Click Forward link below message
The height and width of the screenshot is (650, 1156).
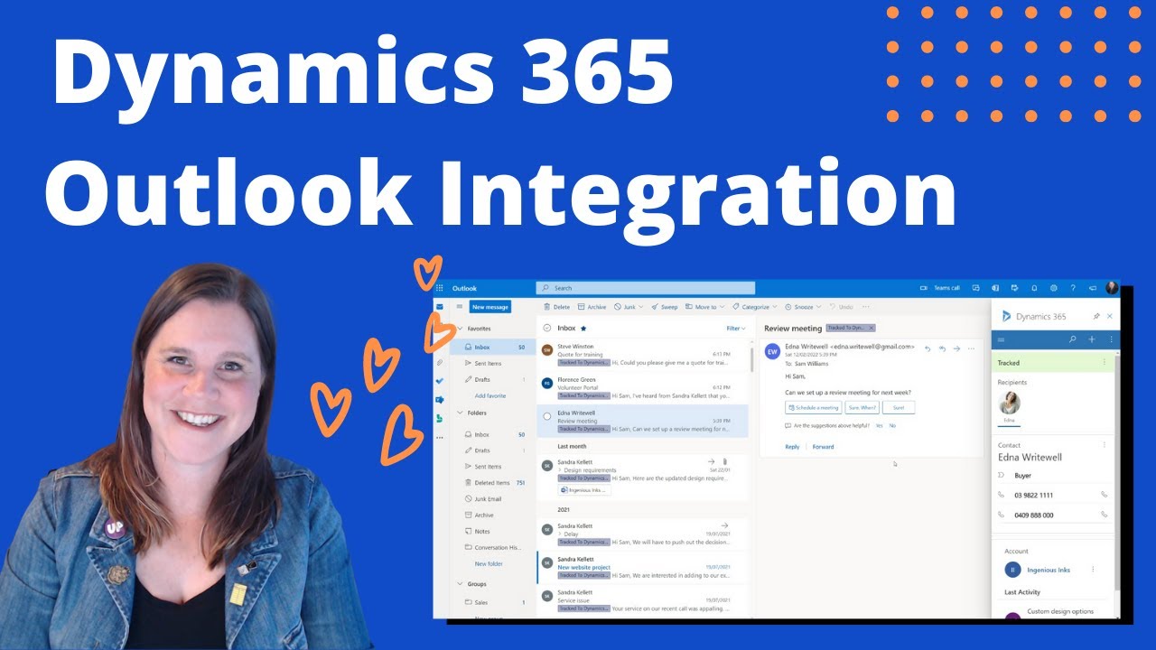(823, 447)
